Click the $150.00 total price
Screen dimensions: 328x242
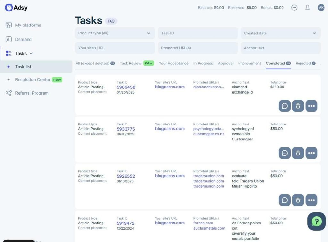point(277,87)
